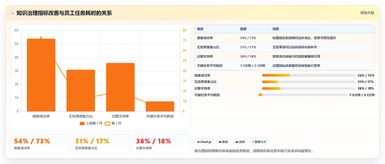385x164 pixels.
Task: Click the 无结果搜索占比 orange bar in chart
Action: 81,91
